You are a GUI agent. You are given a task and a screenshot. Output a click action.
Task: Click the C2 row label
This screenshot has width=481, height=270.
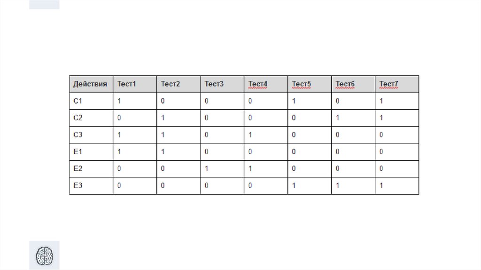coord(78,118)
